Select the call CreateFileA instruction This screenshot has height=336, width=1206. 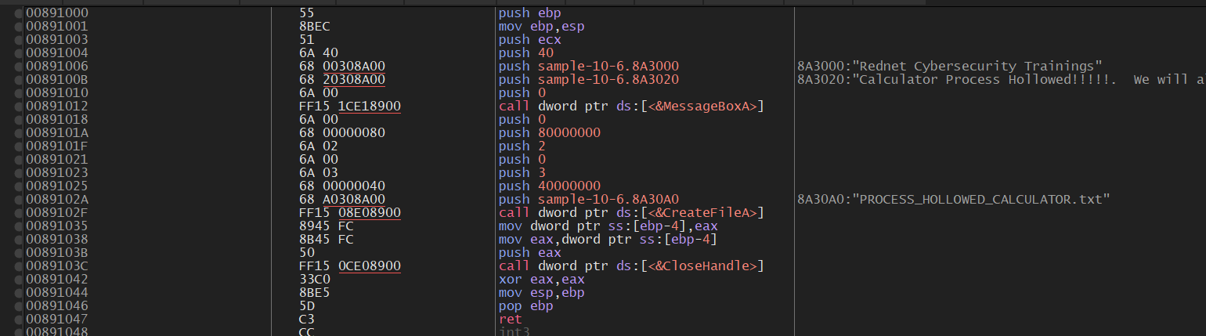point(631,213)
